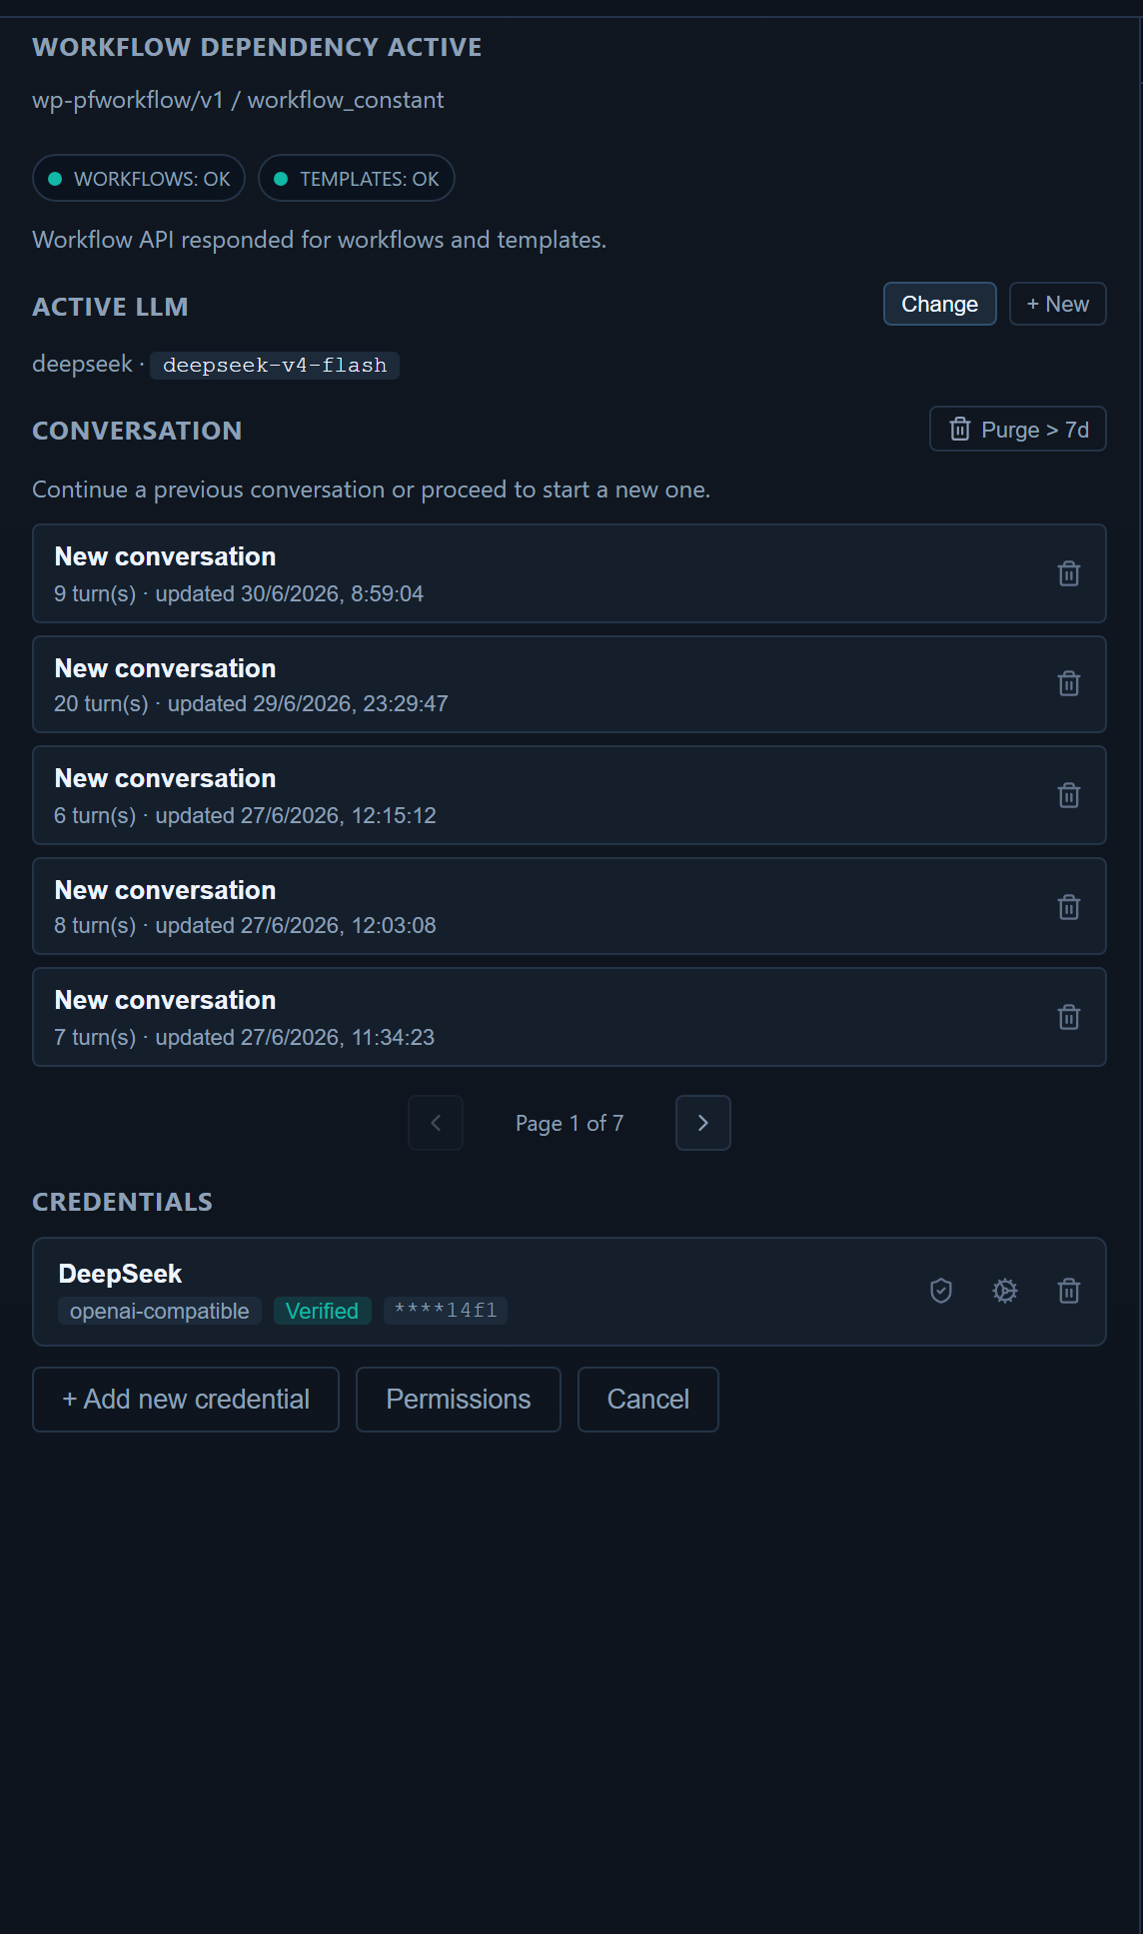Delete the 6-turn conversation via trash icon
This screenshot has height=1934, width=1143.
point(1069,795)
